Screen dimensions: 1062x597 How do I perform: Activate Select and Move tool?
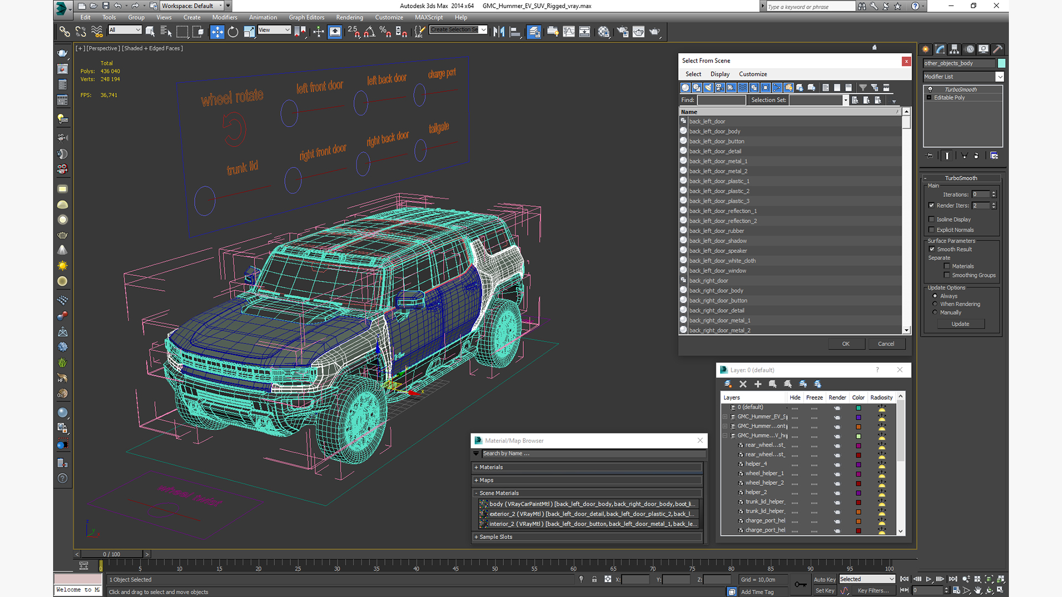pyautogui.click(x=217, y=32)
